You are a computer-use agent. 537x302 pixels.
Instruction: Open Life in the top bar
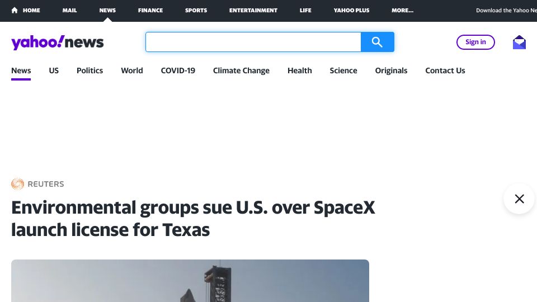305,10
